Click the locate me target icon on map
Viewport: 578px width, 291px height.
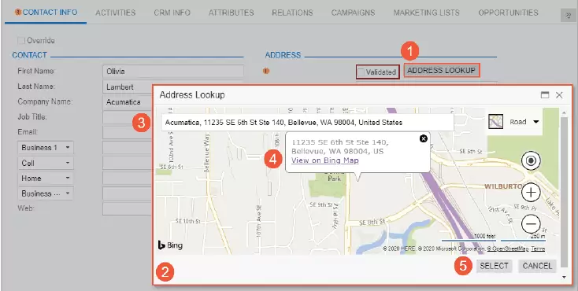click(531, 160)
